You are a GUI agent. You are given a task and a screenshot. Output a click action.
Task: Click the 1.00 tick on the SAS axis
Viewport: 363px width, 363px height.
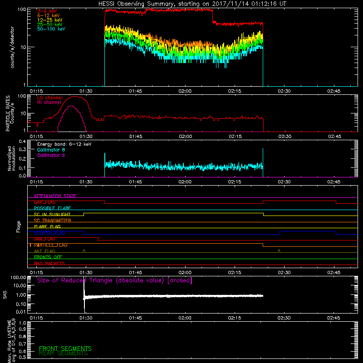pyautogui.click(x=21, y=295)
